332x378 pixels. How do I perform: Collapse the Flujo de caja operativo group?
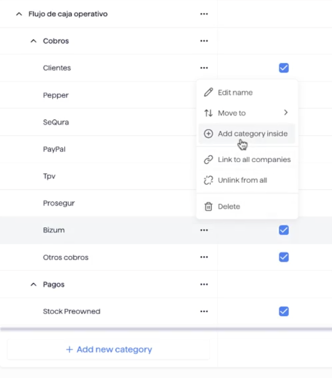[19, 14]
